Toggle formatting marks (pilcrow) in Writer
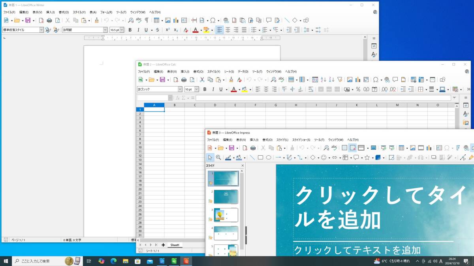This screenshot has width=474, height=266. coord(147,20)
